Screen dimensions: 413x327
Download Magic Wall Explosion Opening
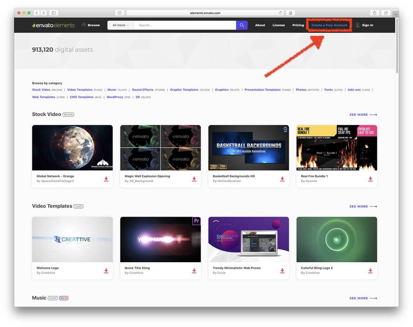click(194, 179)
